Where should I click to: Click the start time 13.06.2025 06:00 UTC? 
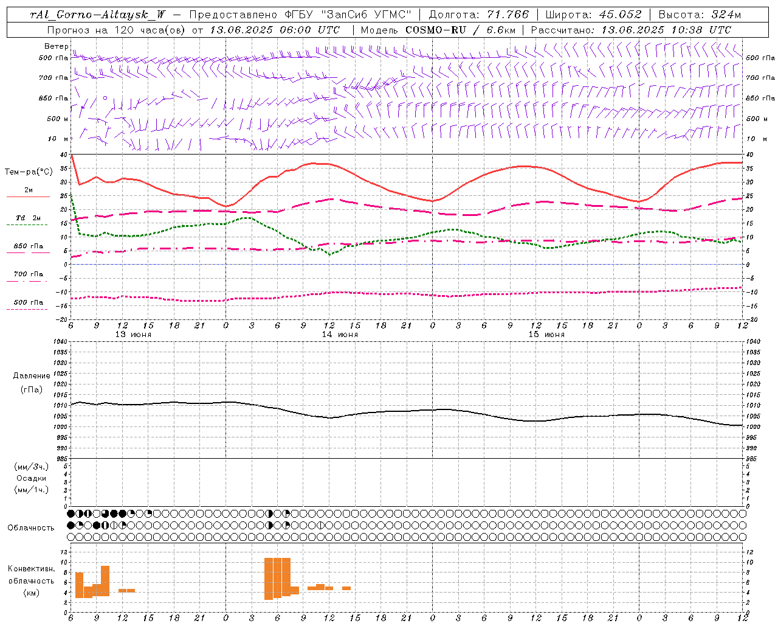tap(275, 30)
